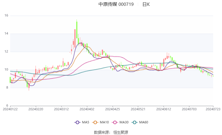Screen dimensions: 222x135
Task: Toggle the MA10 legend series
Action: click(100, 122)
